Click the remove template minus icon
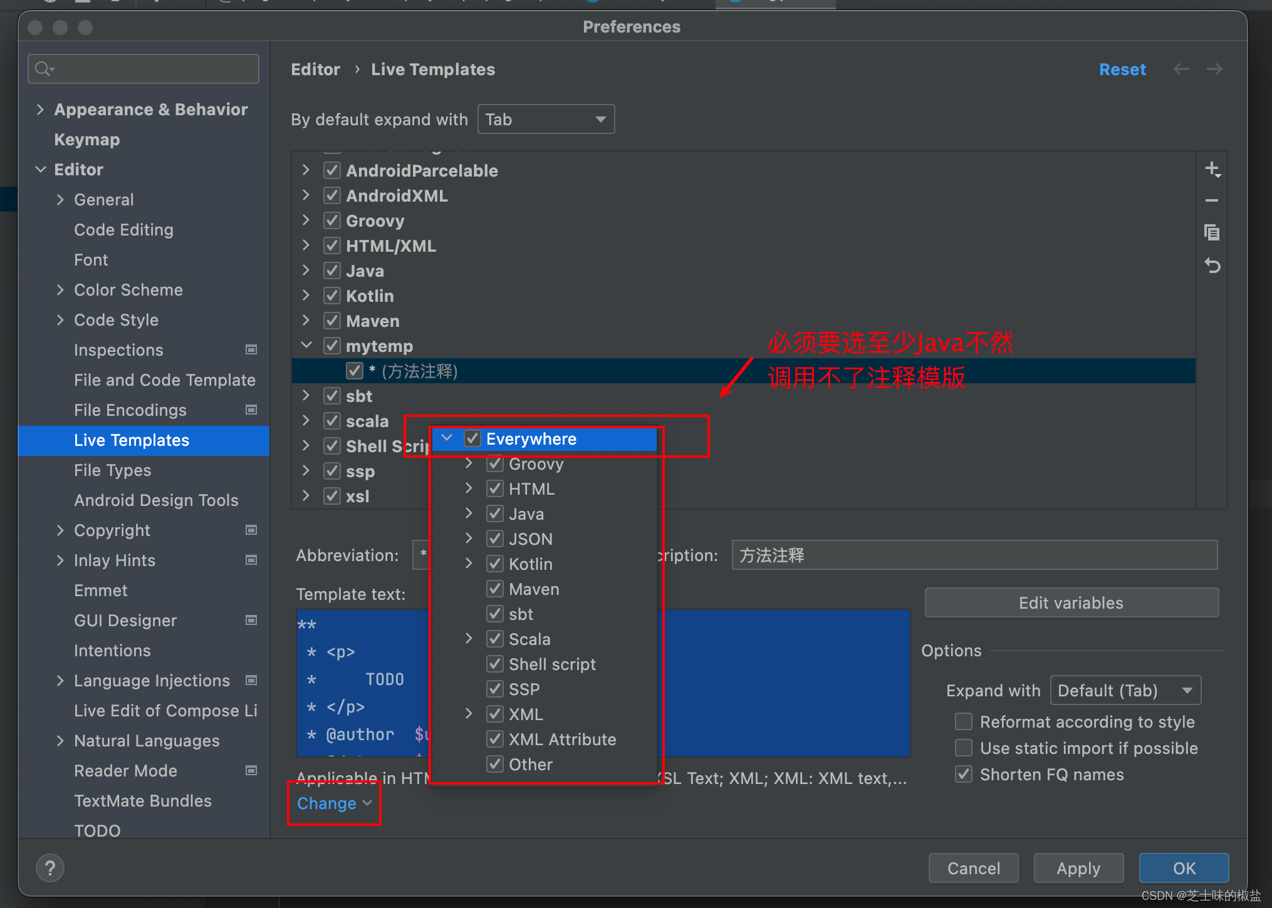This screenshot has width=1272, height=908. pos(1212,200)
